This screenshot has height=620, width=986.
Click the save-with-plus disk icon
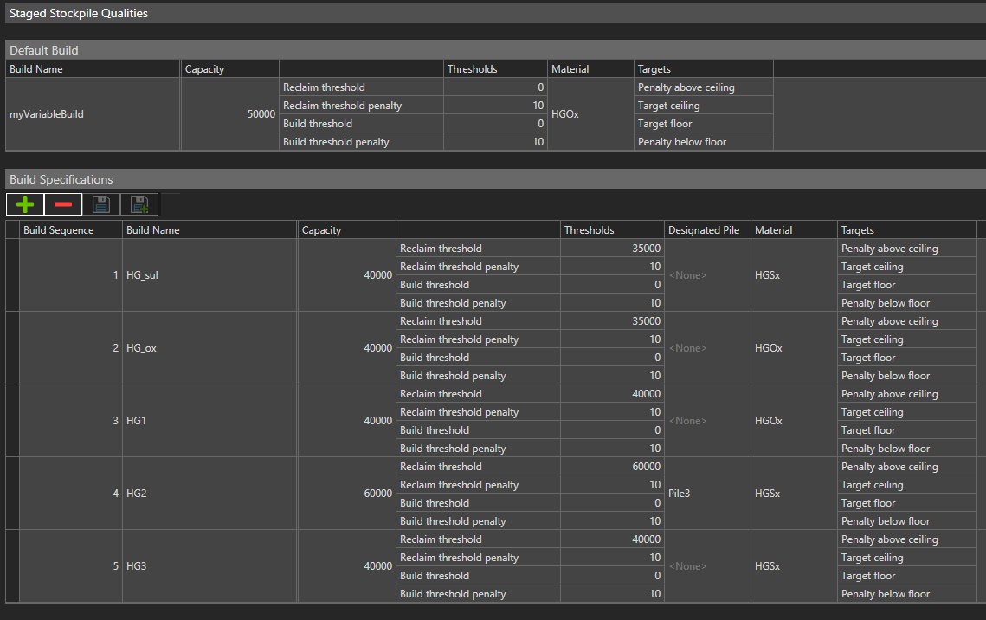pos(139,205)
